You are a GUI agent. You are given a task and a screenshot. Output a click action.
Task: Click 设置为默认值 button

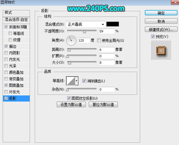[71, 105]
